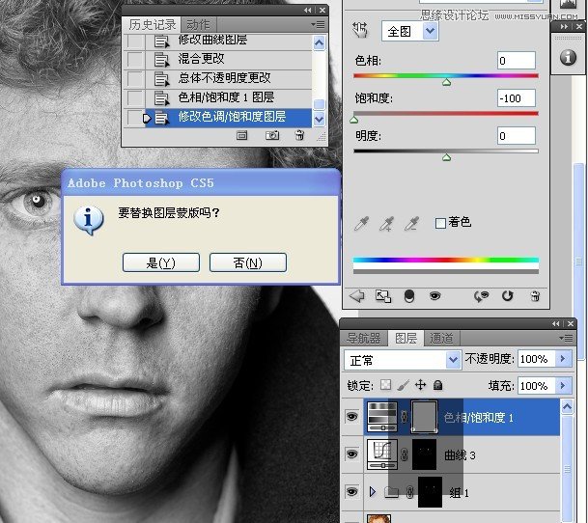Open the 填充 slider arrow

click(563, 385)
